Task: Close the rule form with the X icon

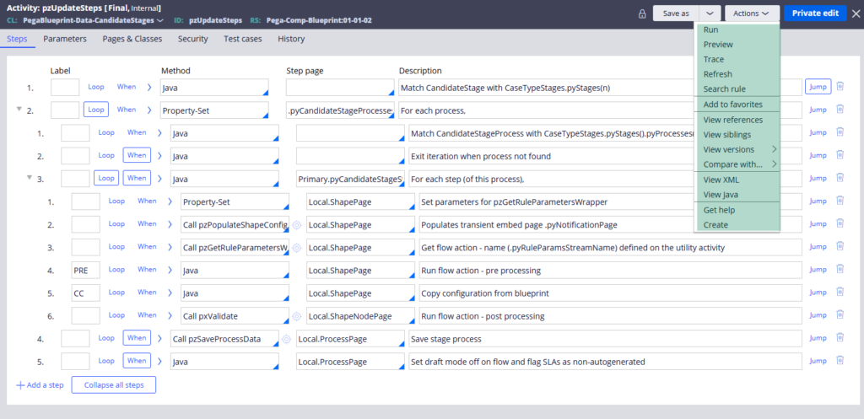Action: (856, 13)
